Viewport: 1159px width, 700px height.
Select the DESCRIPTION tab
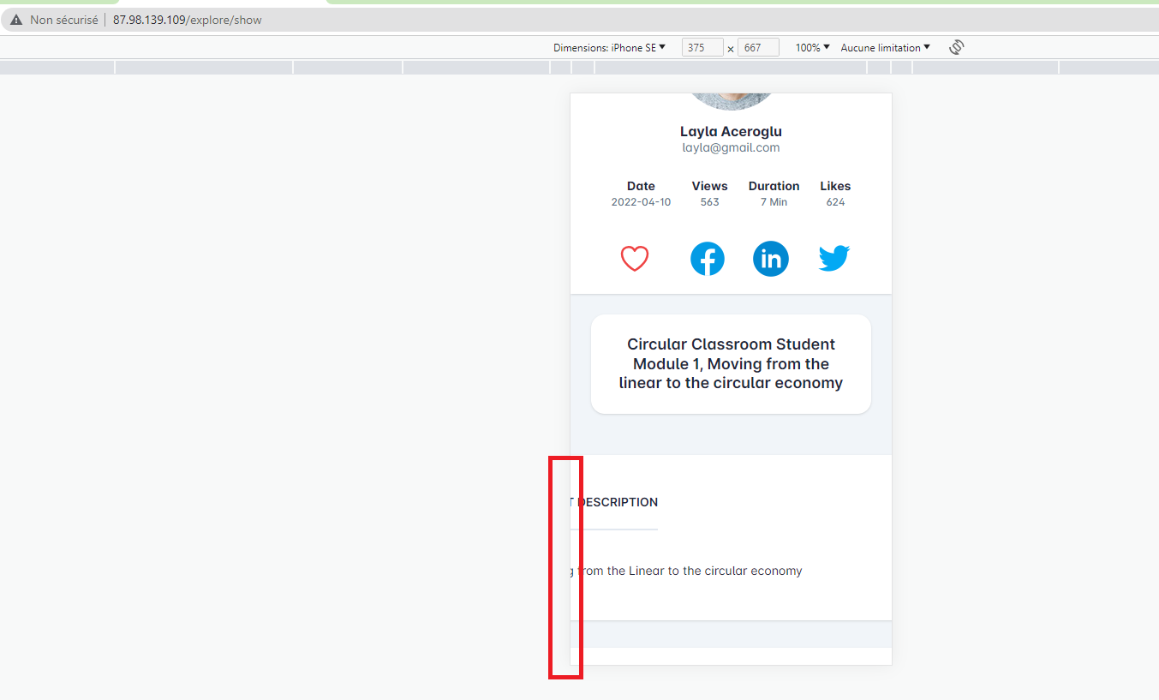point(617,502)
